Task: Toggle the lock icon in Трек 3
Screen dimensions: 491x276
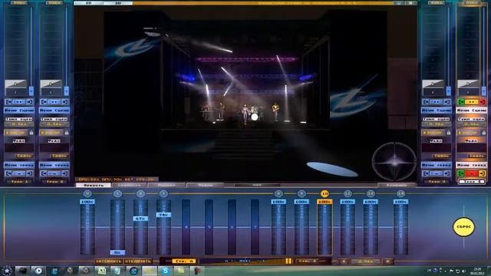Action: (x=448, y=133)
